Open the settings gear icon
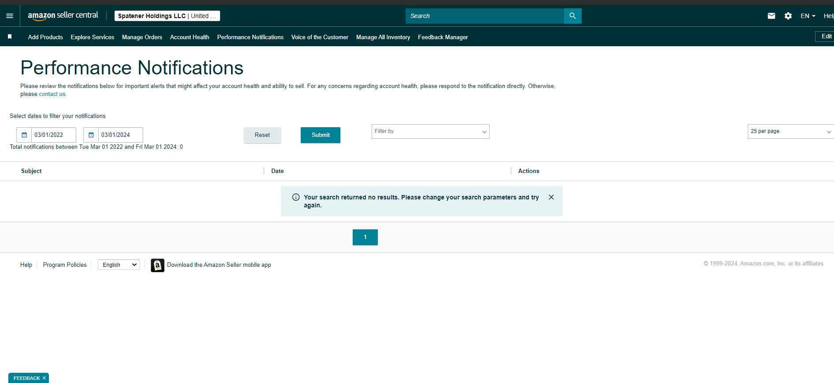Viewport: 834px width, 383px height. pos(788,16)
